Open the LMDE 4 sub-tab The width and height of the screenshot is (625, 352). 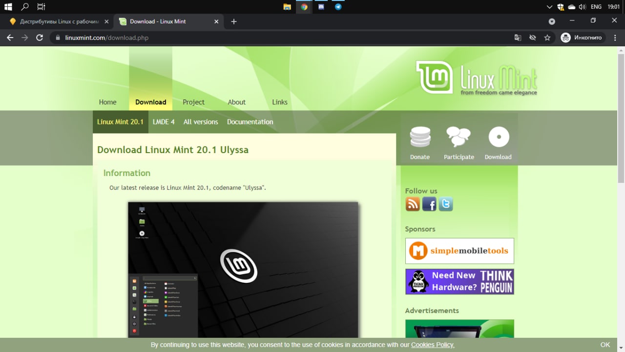(164, 122)
